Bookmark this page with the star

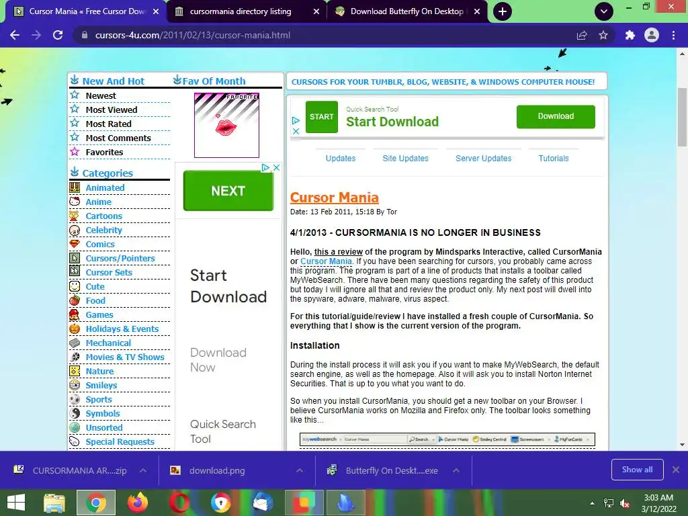point(603,35)
